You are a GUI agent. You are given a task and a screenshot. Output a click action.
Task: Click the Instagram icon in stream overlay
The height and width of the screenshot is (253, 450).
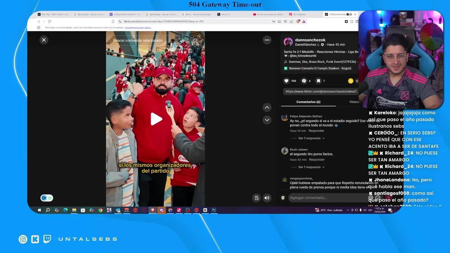point(23,239)
